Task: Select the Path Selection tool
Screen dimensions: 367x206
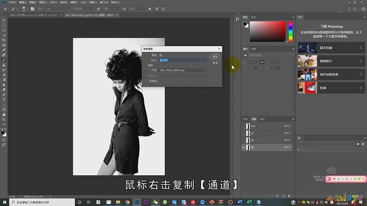Action: tap(4, 105)
